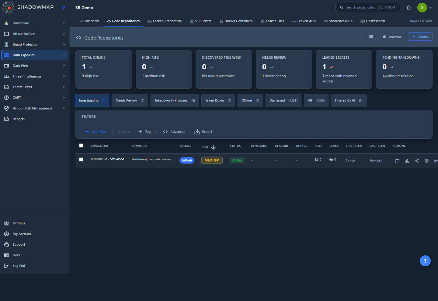Click the share icon in row actions

(417, 161)
